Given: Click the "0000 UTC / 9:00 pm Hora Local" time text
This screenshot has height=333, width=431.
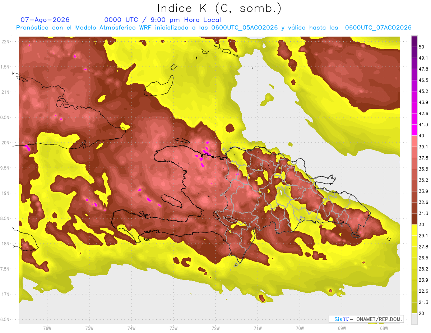Looking at the screenshot, I should [x=163, y=20].
